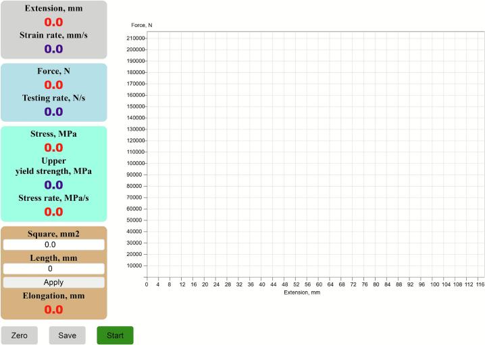The width and height of the screenshot is (485, 345).
Task: Apply the specimen dimensions
Action: [x=54, y=282]
